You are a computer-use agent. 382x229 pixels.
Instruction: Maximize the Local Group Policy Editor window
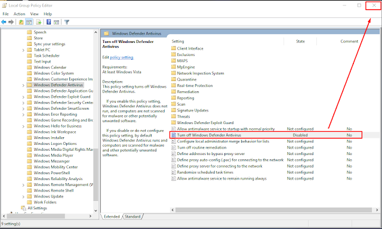click(x=359, y=5)
